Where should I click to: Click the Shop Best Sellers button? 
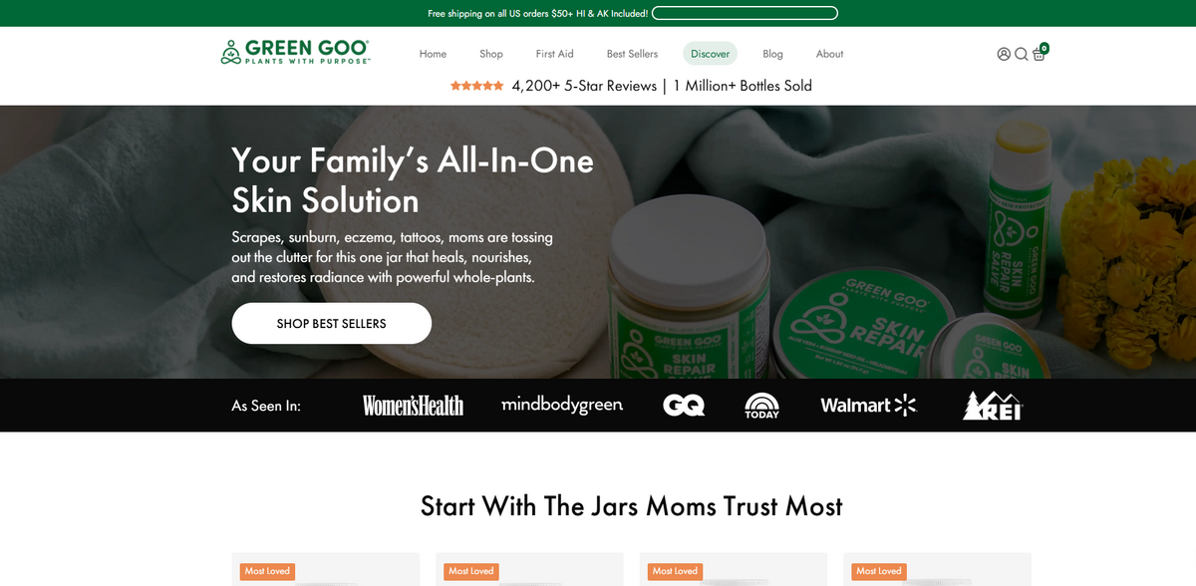(x=332, y=324)
